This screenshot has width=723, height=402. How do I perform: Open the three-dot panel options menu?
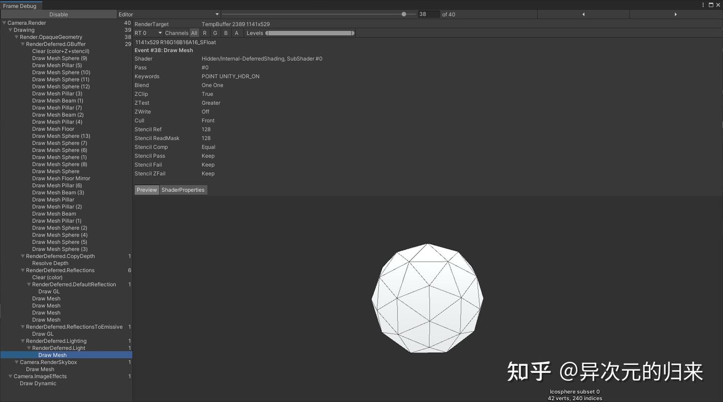tap(702, 5)
